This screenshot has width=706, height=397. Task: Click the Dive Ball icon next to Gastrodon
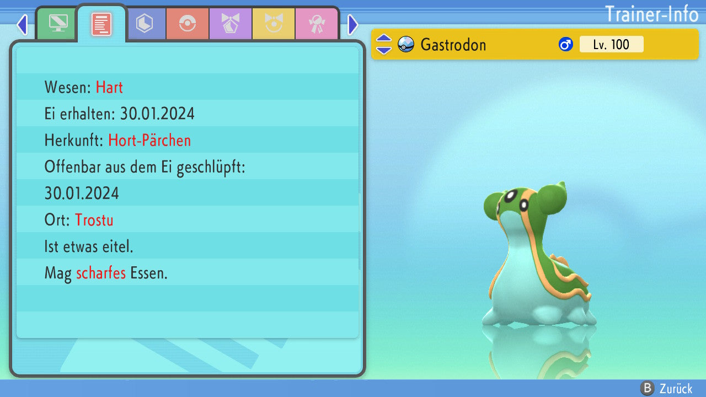coord(406,44)
